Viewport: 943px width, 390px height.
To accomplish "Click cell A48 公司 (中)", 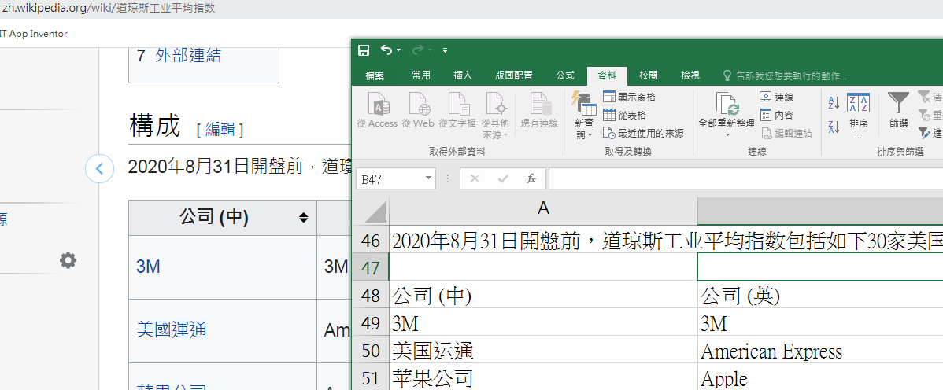I will pos(544,296).
